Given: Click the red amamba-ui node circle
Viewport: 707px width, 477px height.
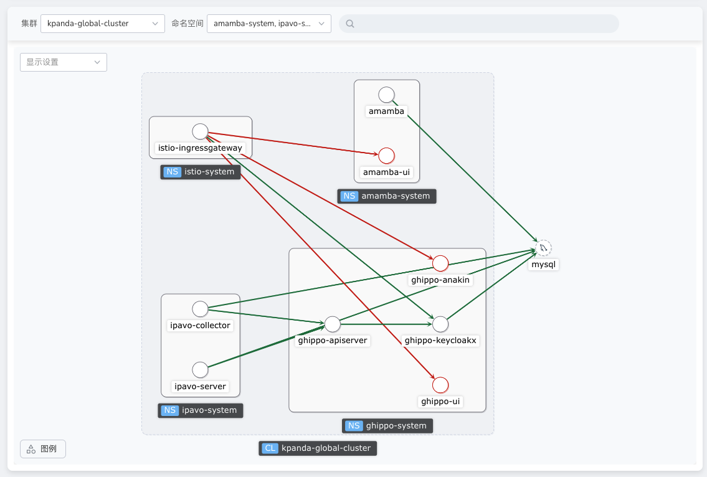Looking at the screenshot, I should pyautogui.click(x=387, y=156).
